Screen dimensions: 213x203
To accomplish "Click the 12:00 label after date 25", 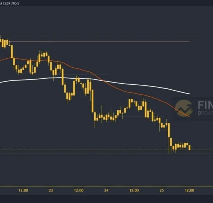I will click(190, 190).
